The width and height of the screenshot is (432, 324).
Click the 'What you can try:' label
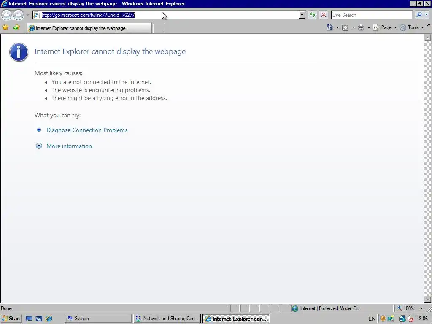(x=57, y=115)
